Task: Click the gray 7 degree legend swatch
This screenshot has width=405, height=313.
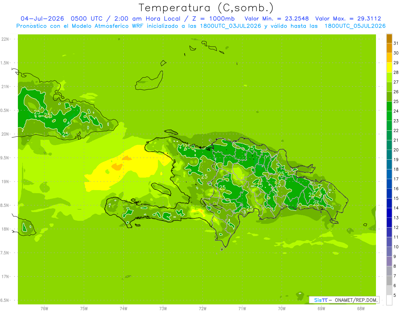Action: click(x=389, y=271)
